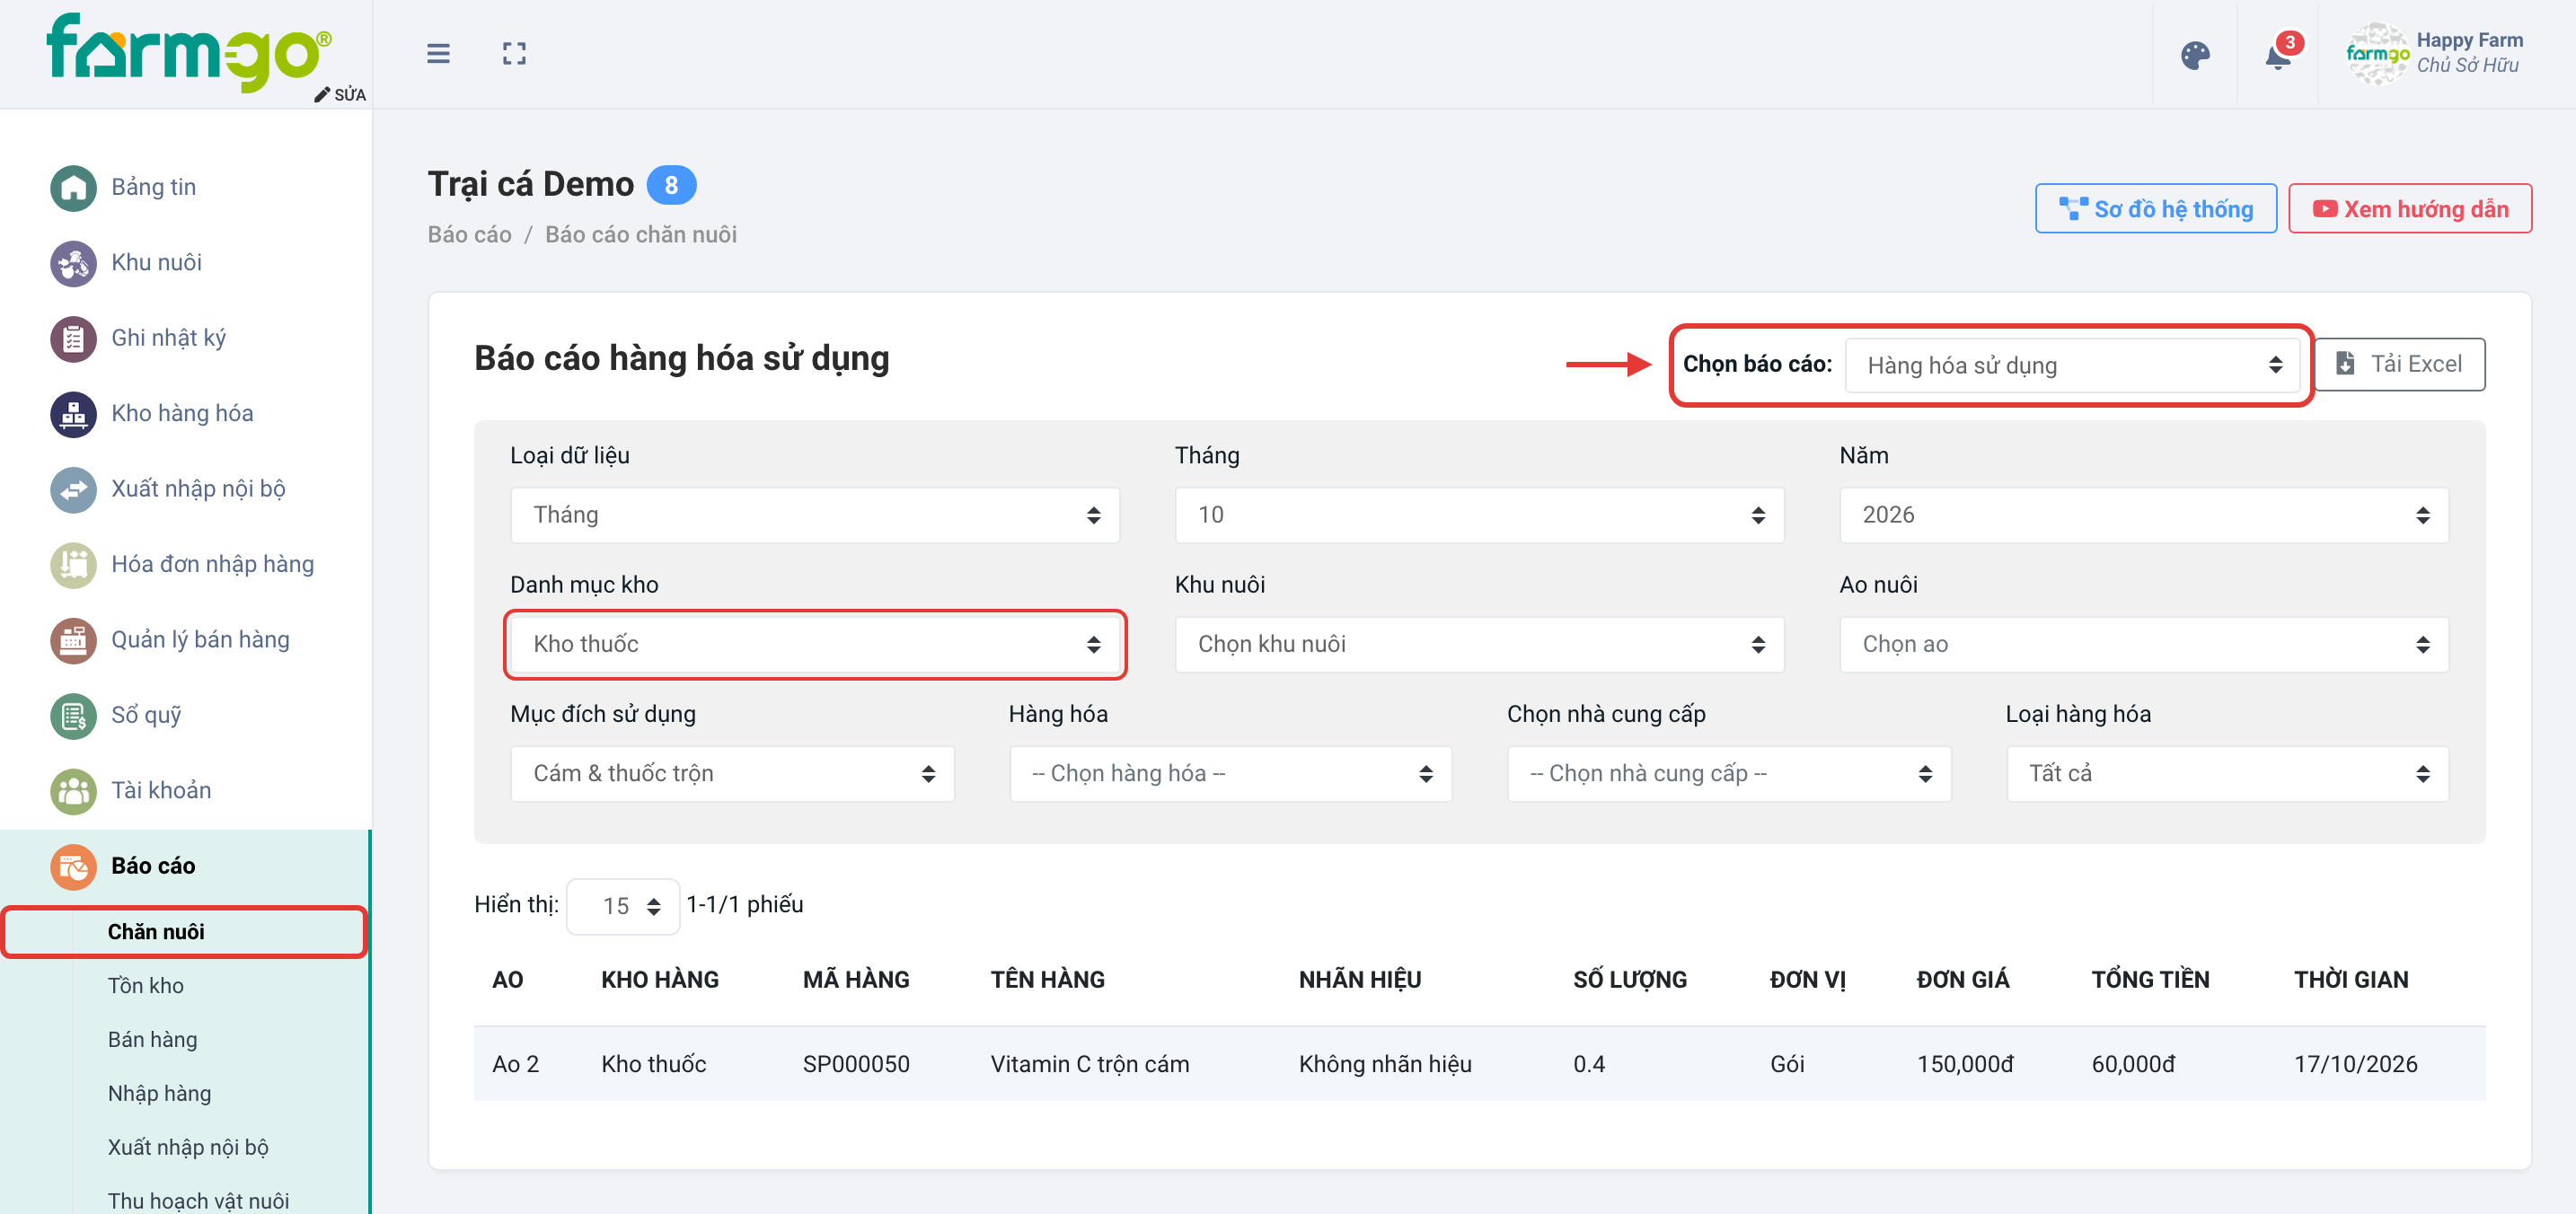
Task: Open the Tồn kho report submenu item
Action: pyautogui.click(x=146, y=985)
